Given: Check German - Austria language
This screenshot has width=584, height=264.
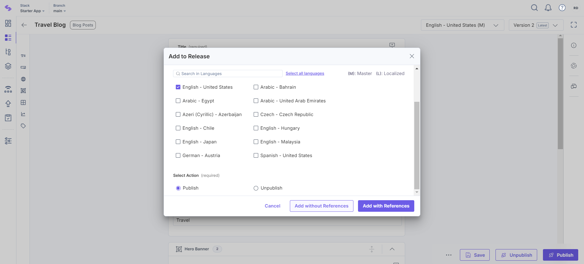Looking at the screenshot, I should pyautogui.click(x=178, y=156).
